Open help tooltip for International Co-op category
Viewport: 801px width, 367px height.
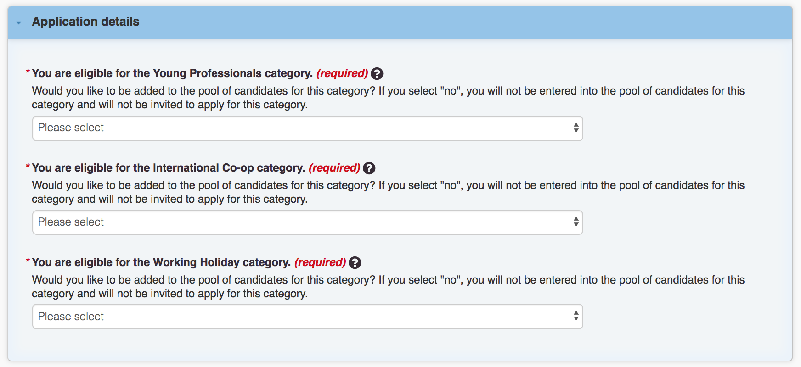(369, 168)
